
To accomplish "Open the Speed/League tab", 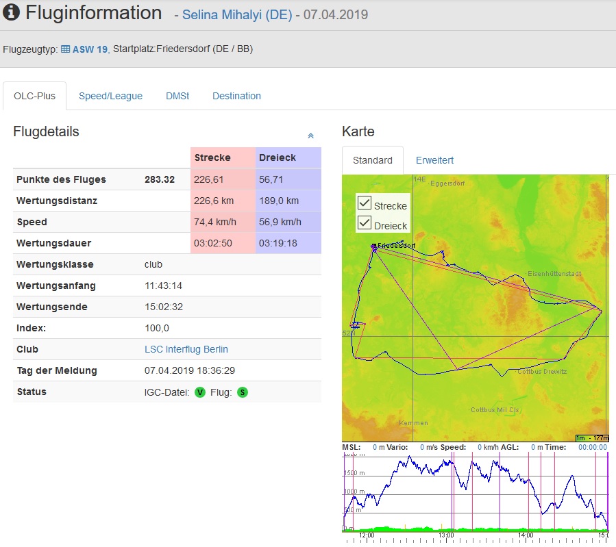I will [110, 96].
